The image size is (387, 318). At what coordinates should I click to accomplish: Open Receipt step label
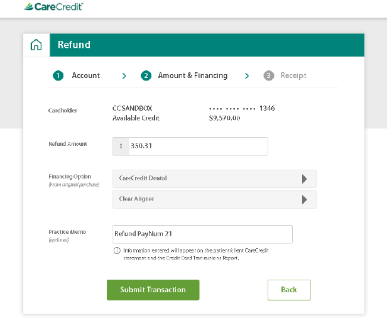point(293,75)
